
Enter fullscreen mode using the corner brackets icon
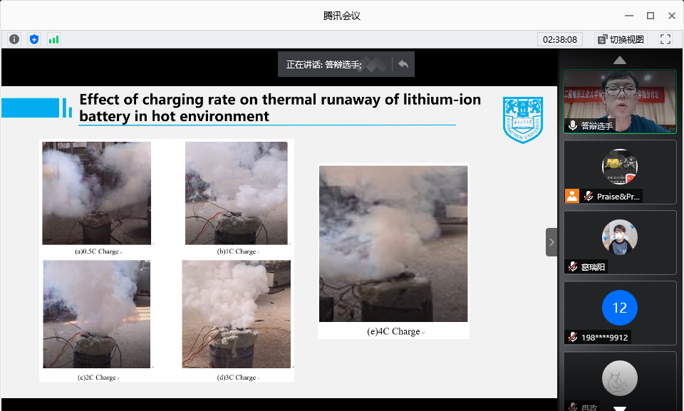[665, 39]
